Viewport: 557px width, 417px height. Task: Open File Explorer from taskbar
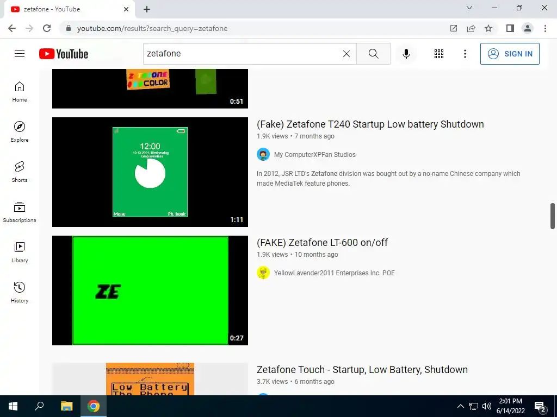[x=66, y=406]
